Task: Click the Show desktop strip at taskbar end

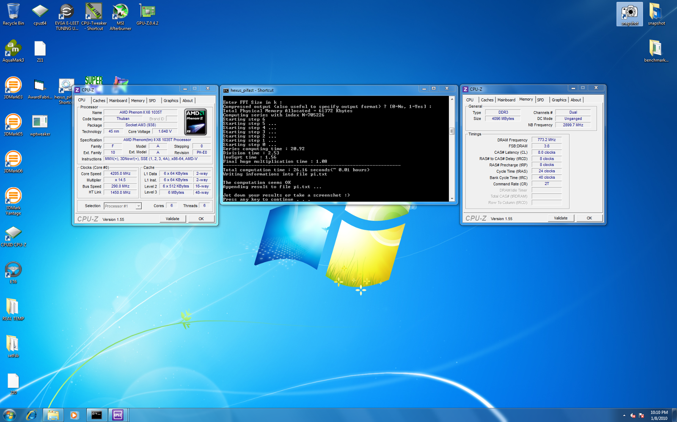Action: tap(674, 415)
